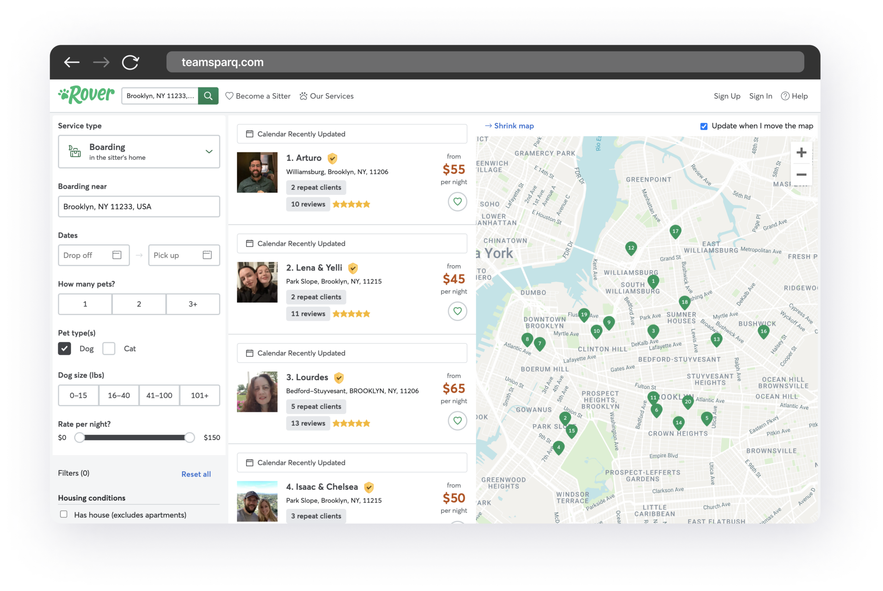Select 2 pets option
This screenshot has height=591, width=883.
139,304
